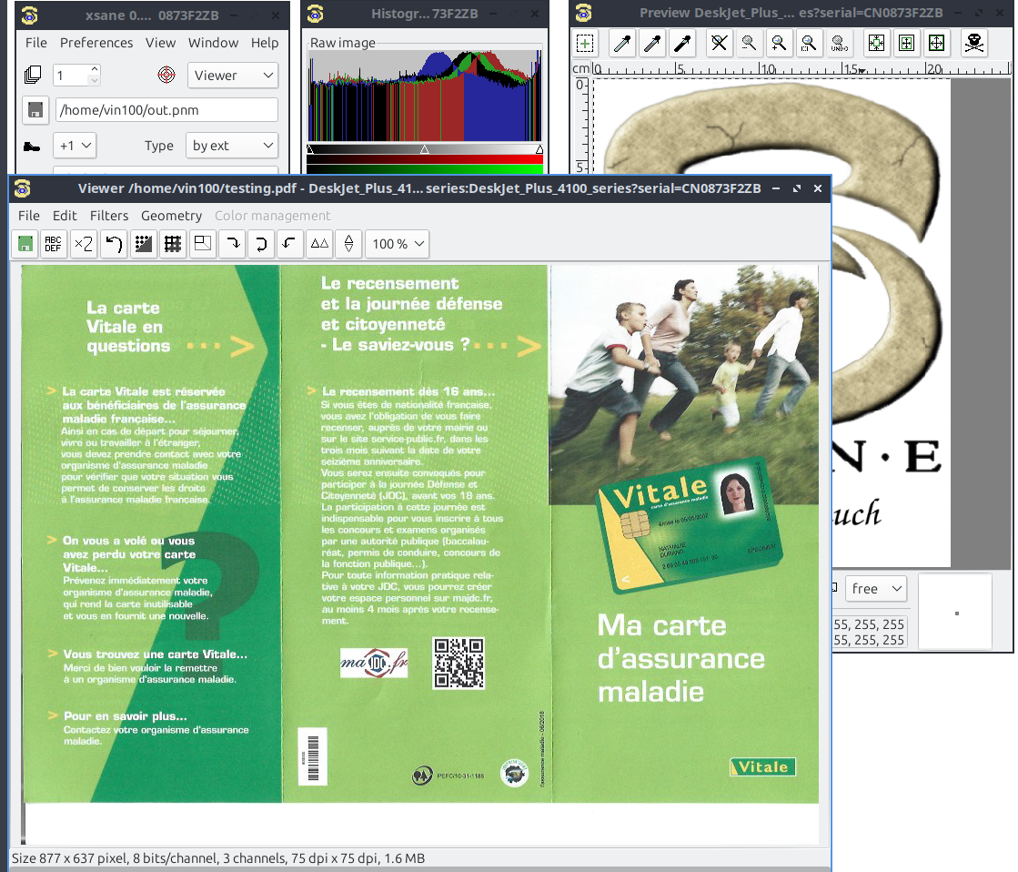Open the Viewer zoom percentage dropdown

(x=397, y=243)
